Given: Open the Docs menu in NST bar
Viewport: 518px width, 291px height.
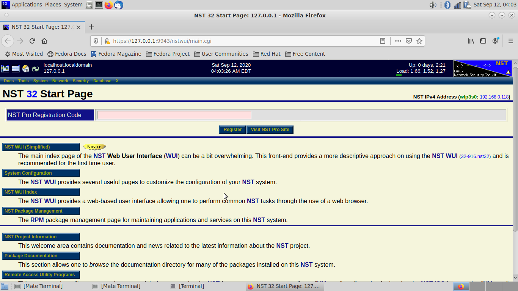Looking at the screenshot, I should pyautogui.click(x=9, y=81).
